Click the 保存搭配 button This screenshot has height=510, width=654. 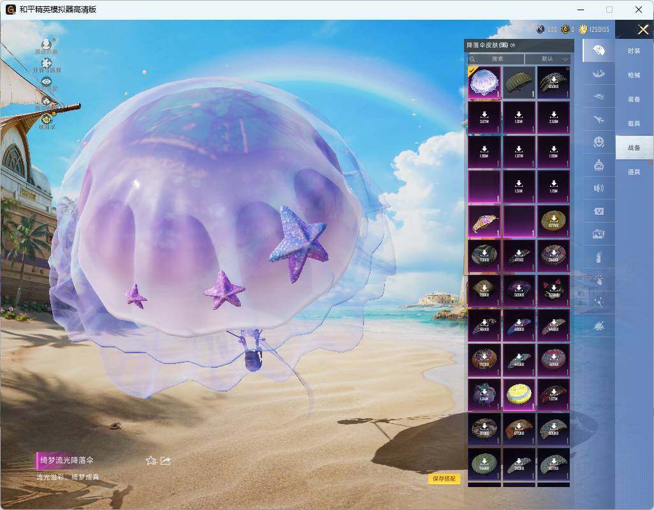pos(444,479)
